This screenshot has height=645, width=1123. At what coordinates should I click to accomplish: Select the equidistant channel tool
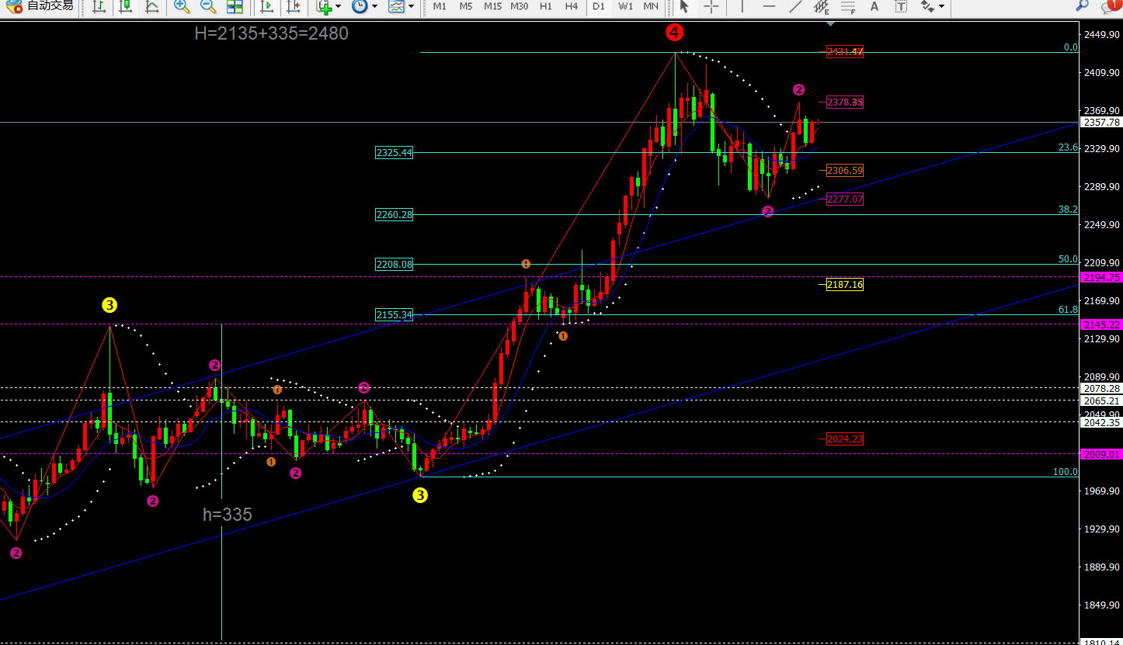click(x=822, y=7)
